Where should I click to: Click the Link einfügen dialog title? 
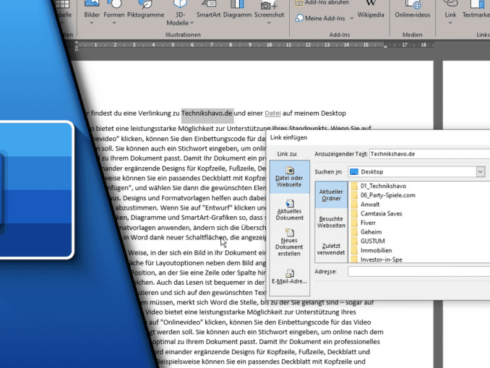click(288, 137)
